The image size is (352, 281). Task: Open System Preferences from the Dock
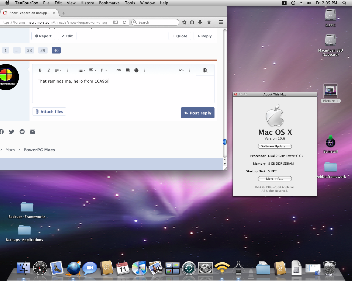tap(205, 268)
